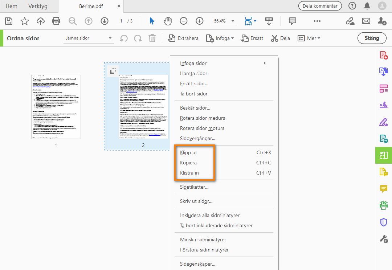Add bookmark with the star icon

[x=24, y=21]
